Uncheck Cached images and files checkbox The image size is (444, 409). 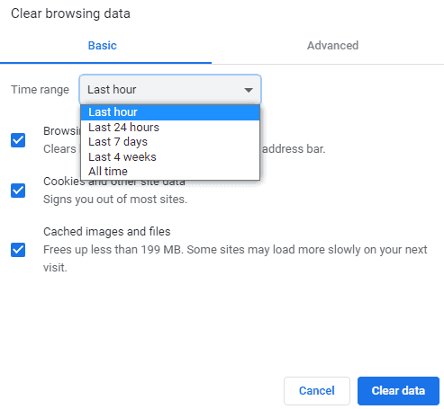[18, 250]
